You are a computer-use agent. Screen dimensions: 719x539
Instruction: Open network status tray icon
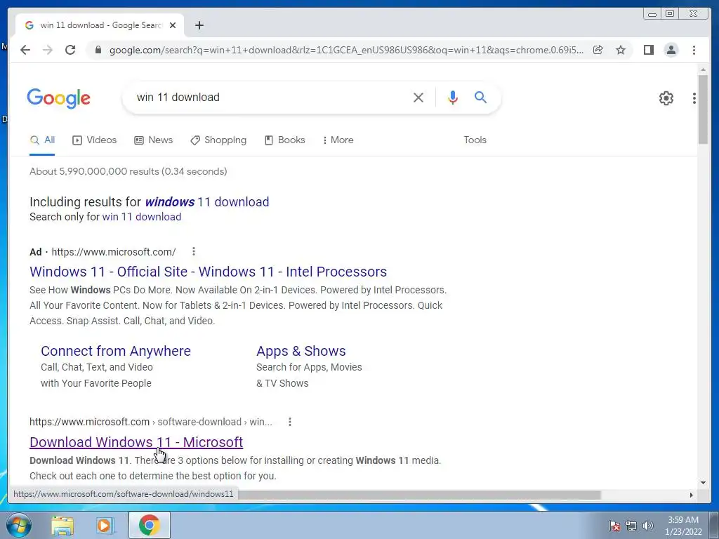point(631,526)
